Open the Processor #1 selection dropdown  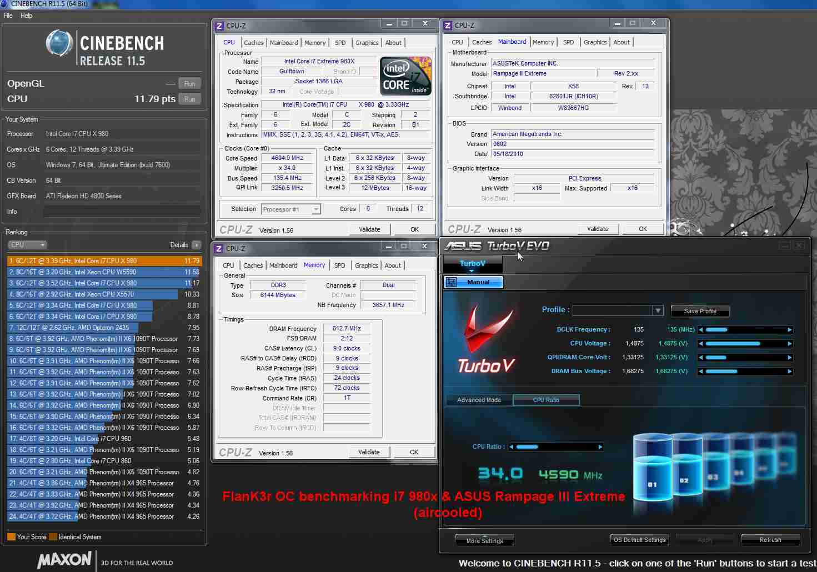315,209
